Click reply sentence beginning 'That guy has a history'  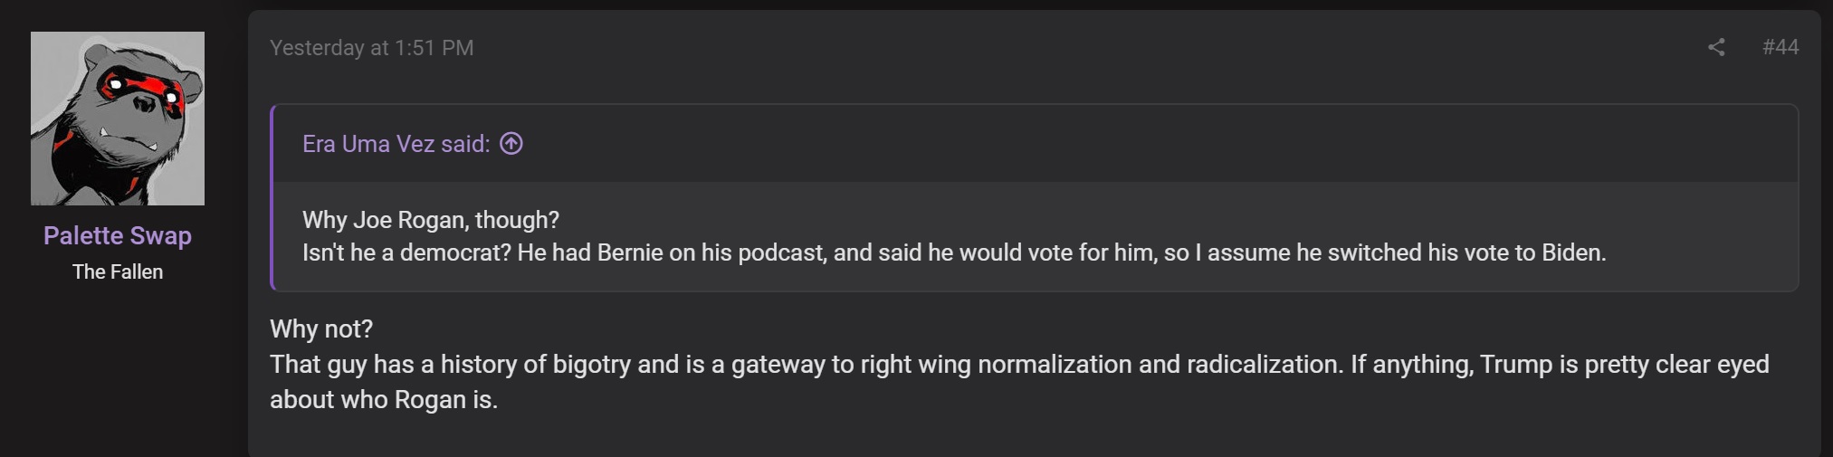tap(806, 365)
